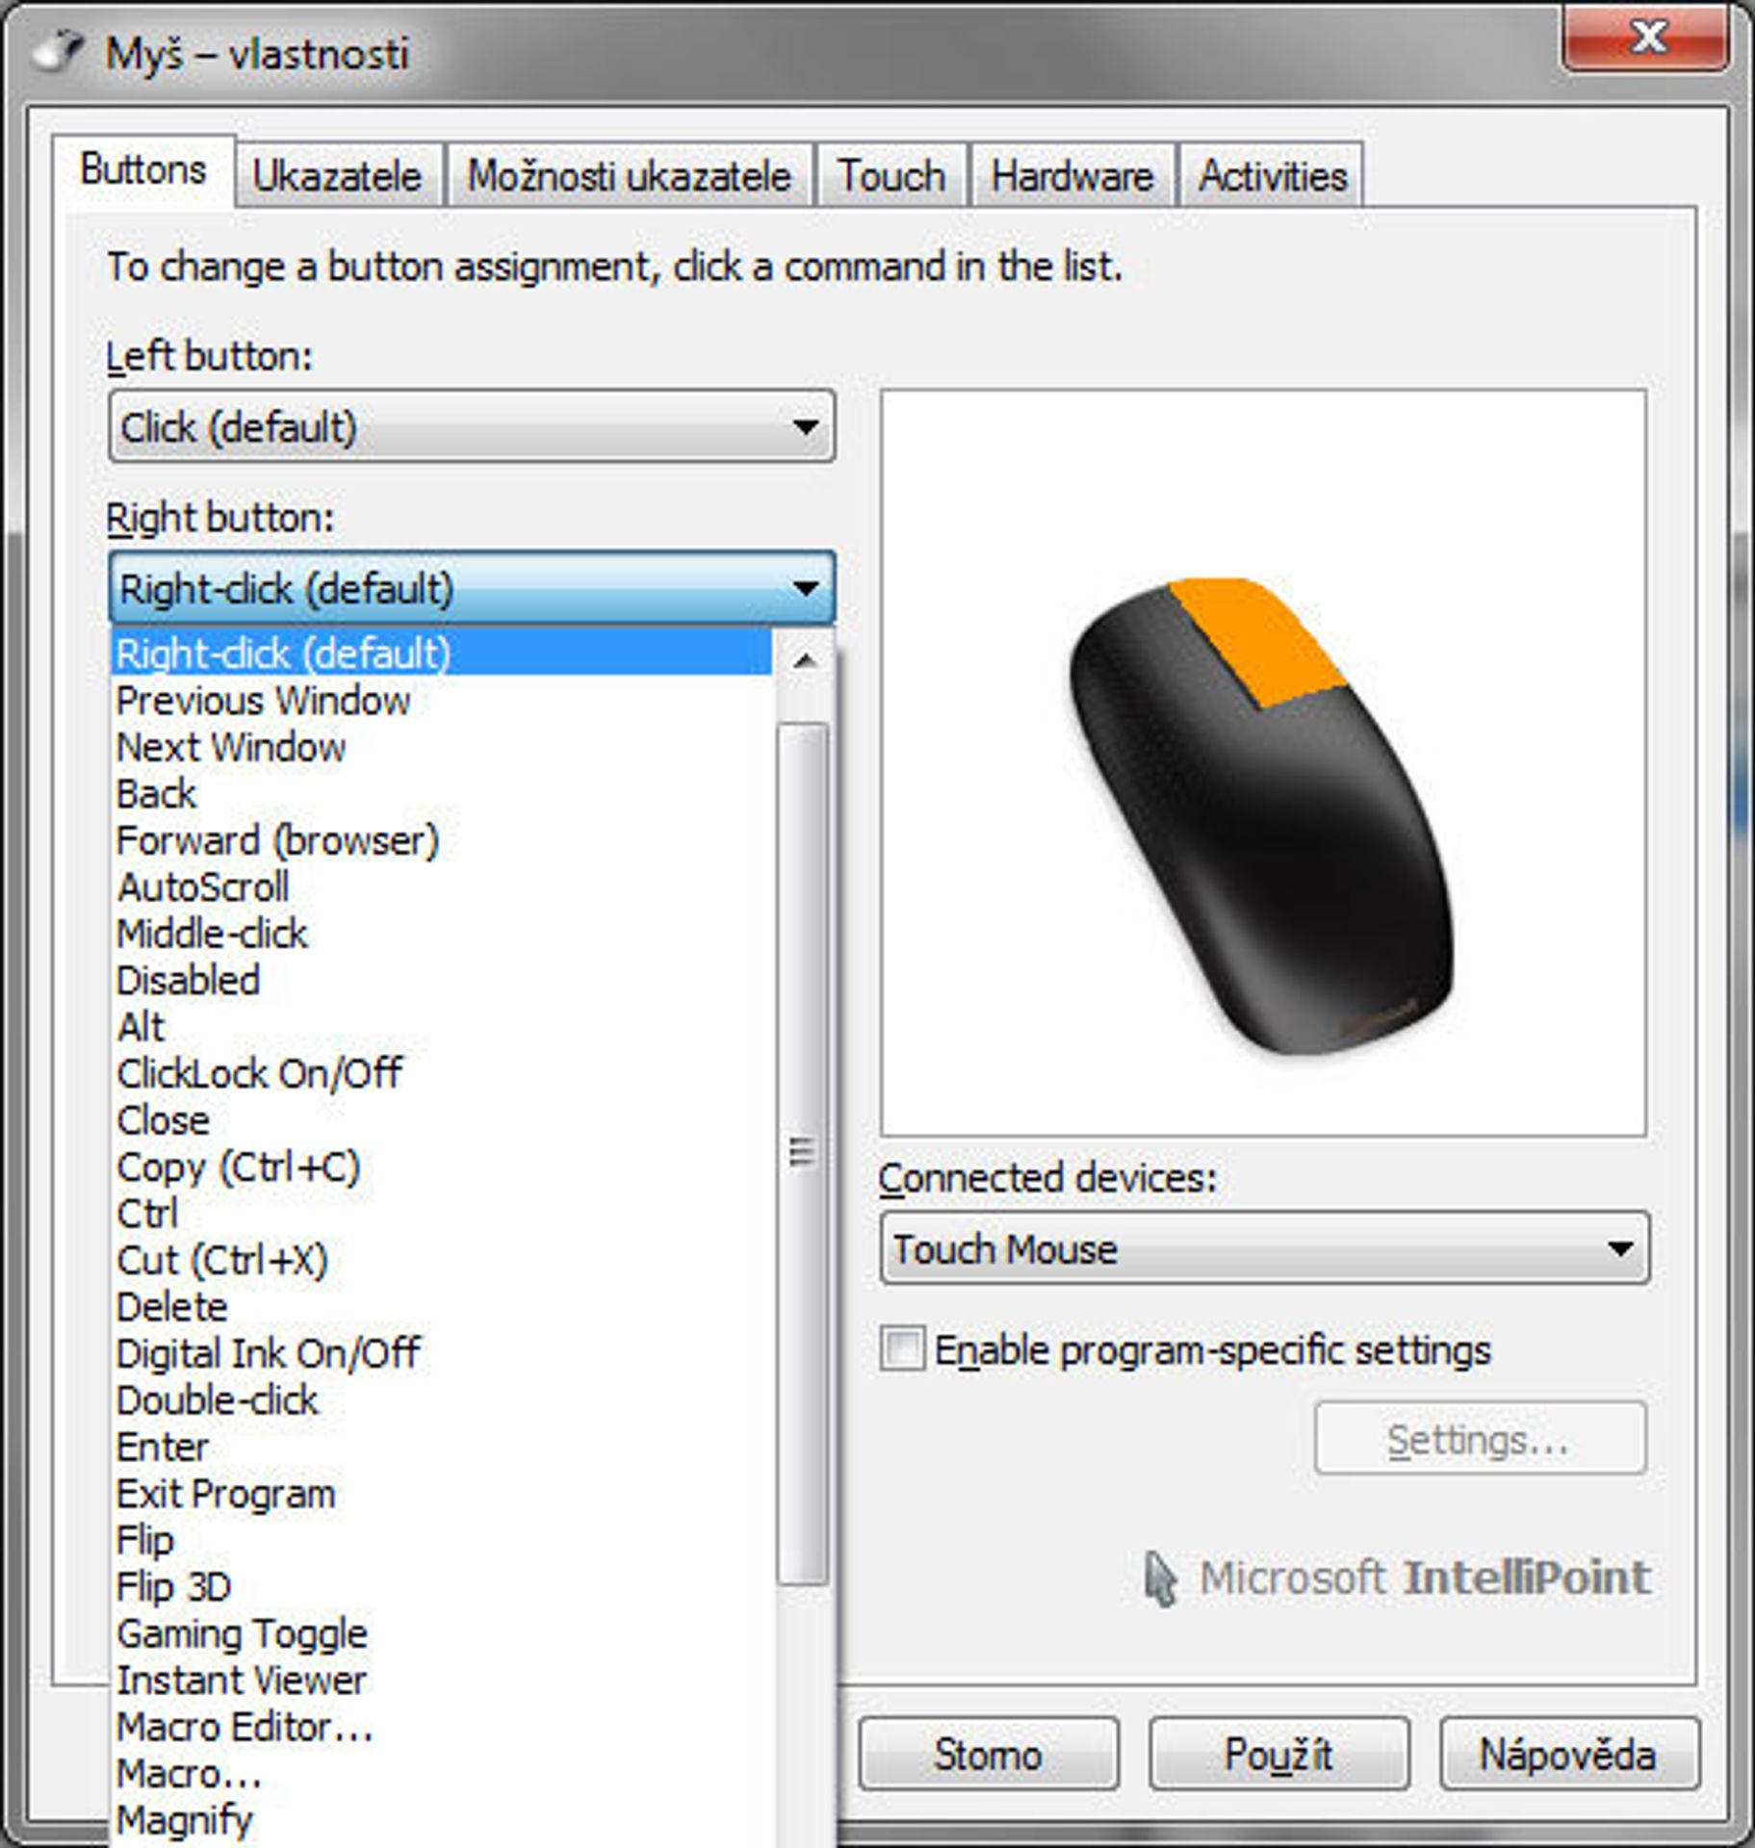1755x1848 pixels.
Task: Select Close in the command list
Action: point(442,1120)
